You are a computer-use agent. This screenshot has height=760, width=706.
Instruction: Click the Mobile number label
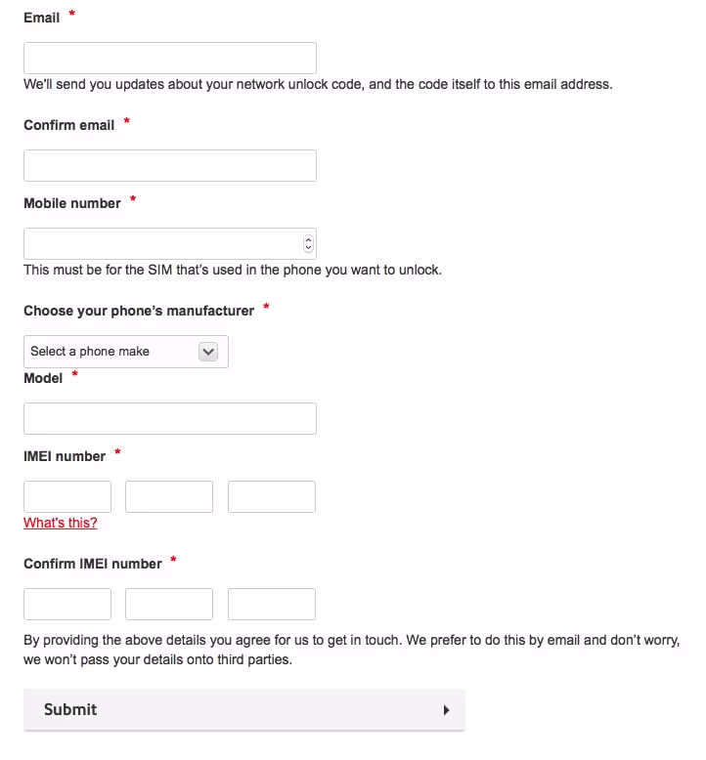point(72,203)
